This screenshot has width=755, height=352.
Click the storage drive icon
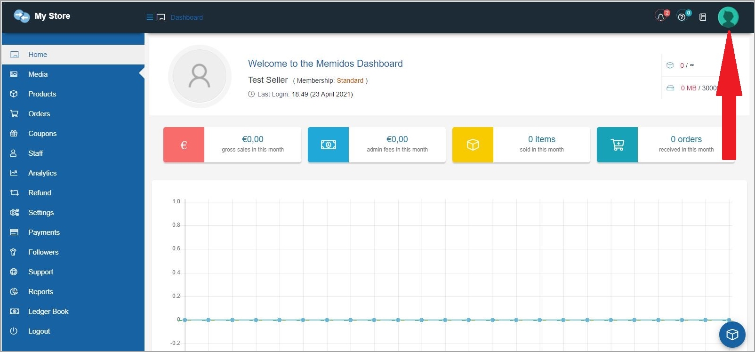point(670,88)
